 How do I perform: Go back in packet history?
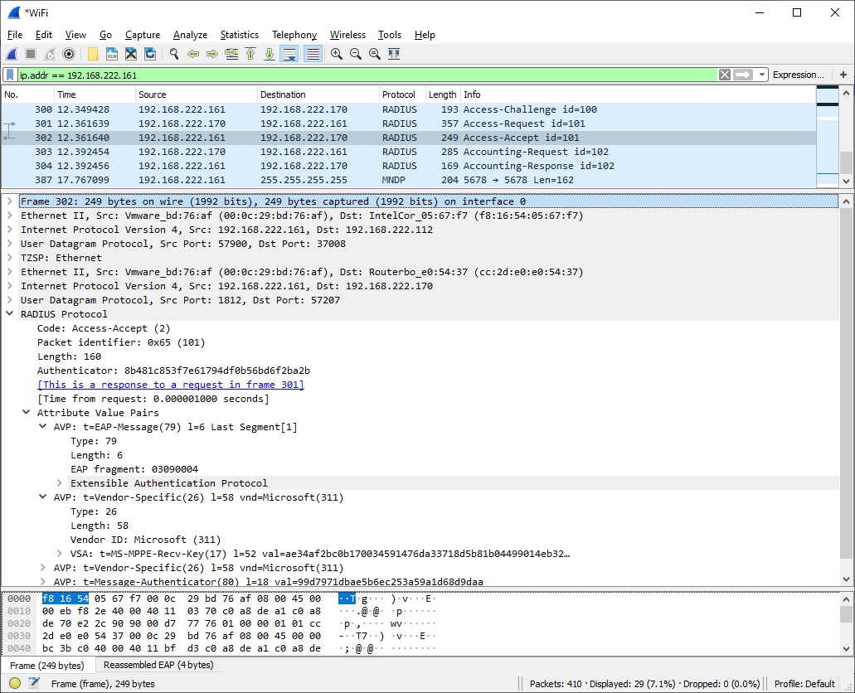click(x=193, y=54)
